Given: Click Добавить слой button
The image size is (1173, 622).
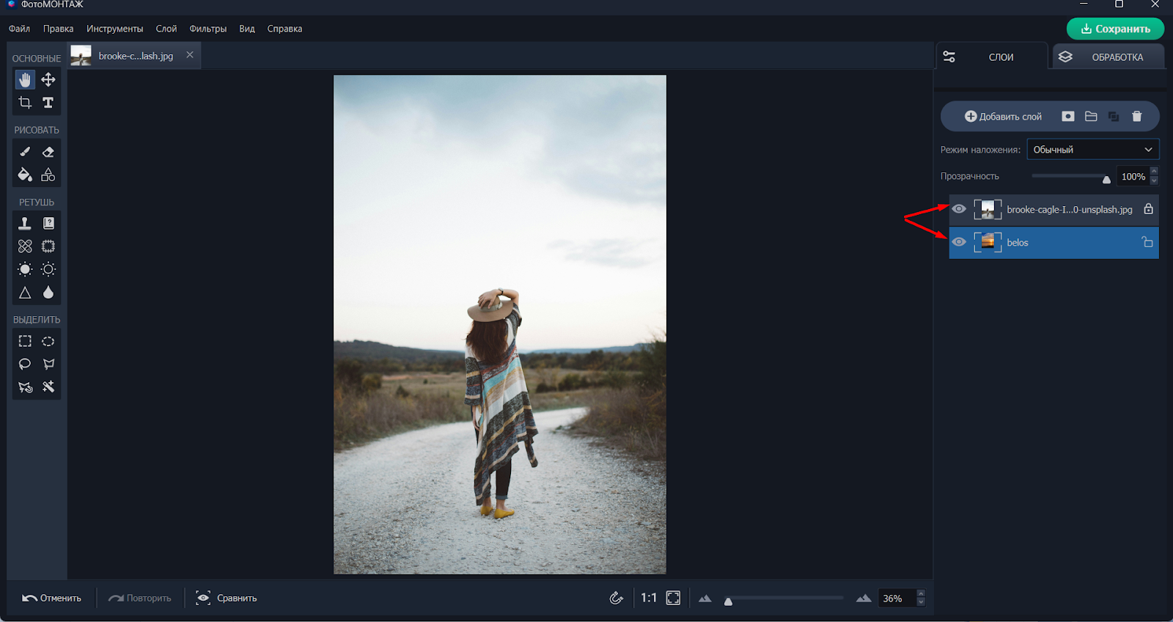Looking at the screenshot, I should [x=1003, y=116].
